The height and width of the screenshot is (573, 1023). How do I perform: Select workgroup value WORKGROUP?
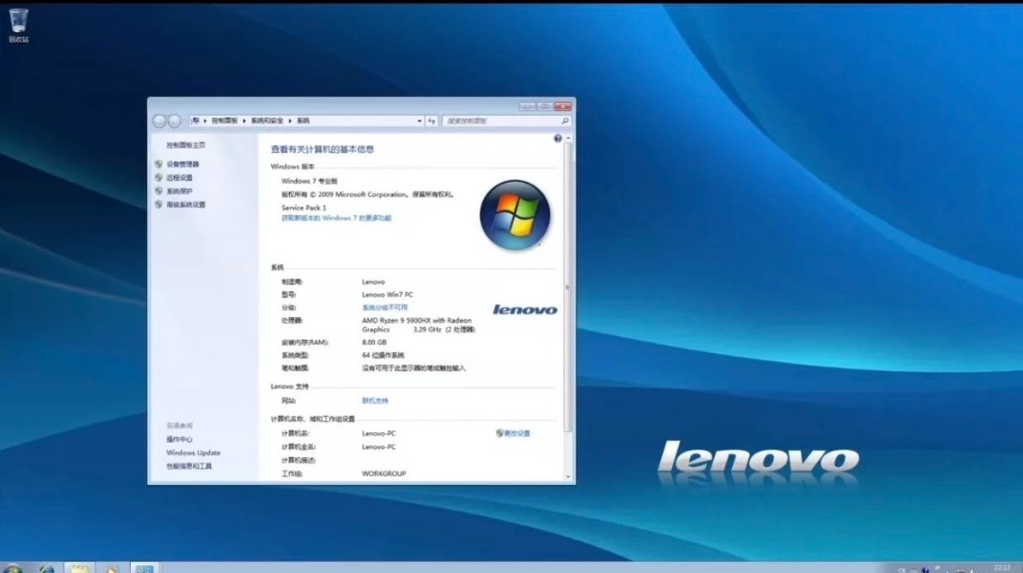tap(384, 473)
